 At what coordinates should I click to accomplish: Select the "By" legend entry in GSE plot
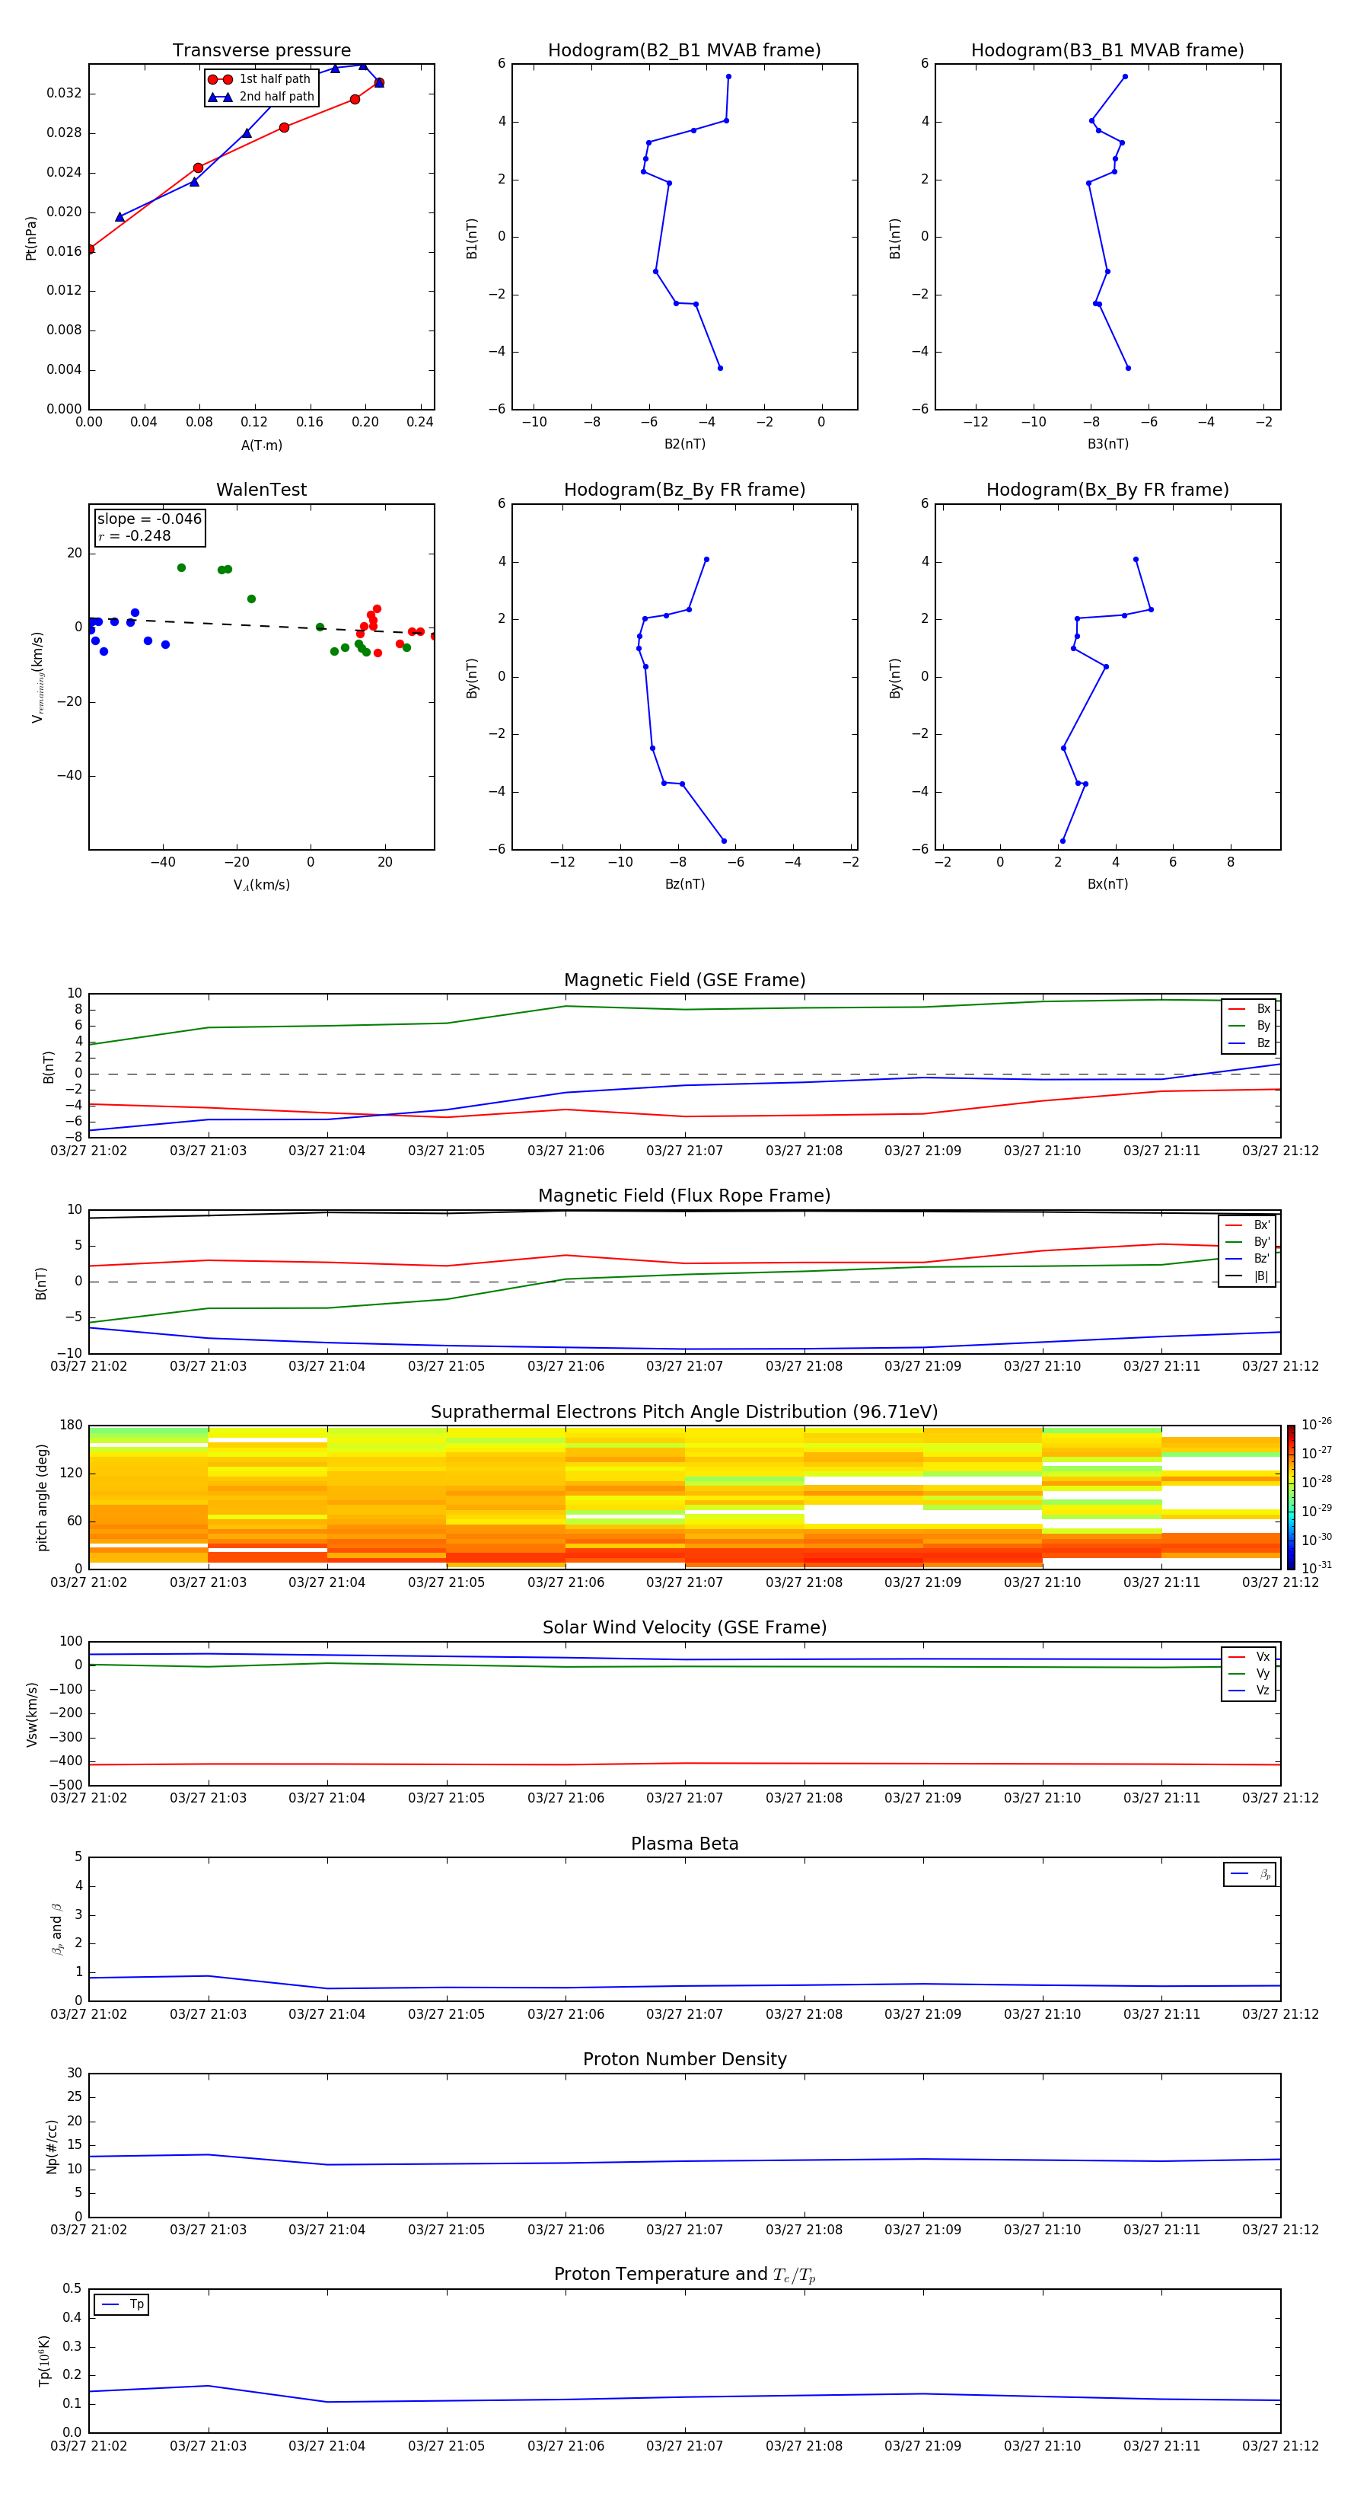[x=1249, y=1025]
